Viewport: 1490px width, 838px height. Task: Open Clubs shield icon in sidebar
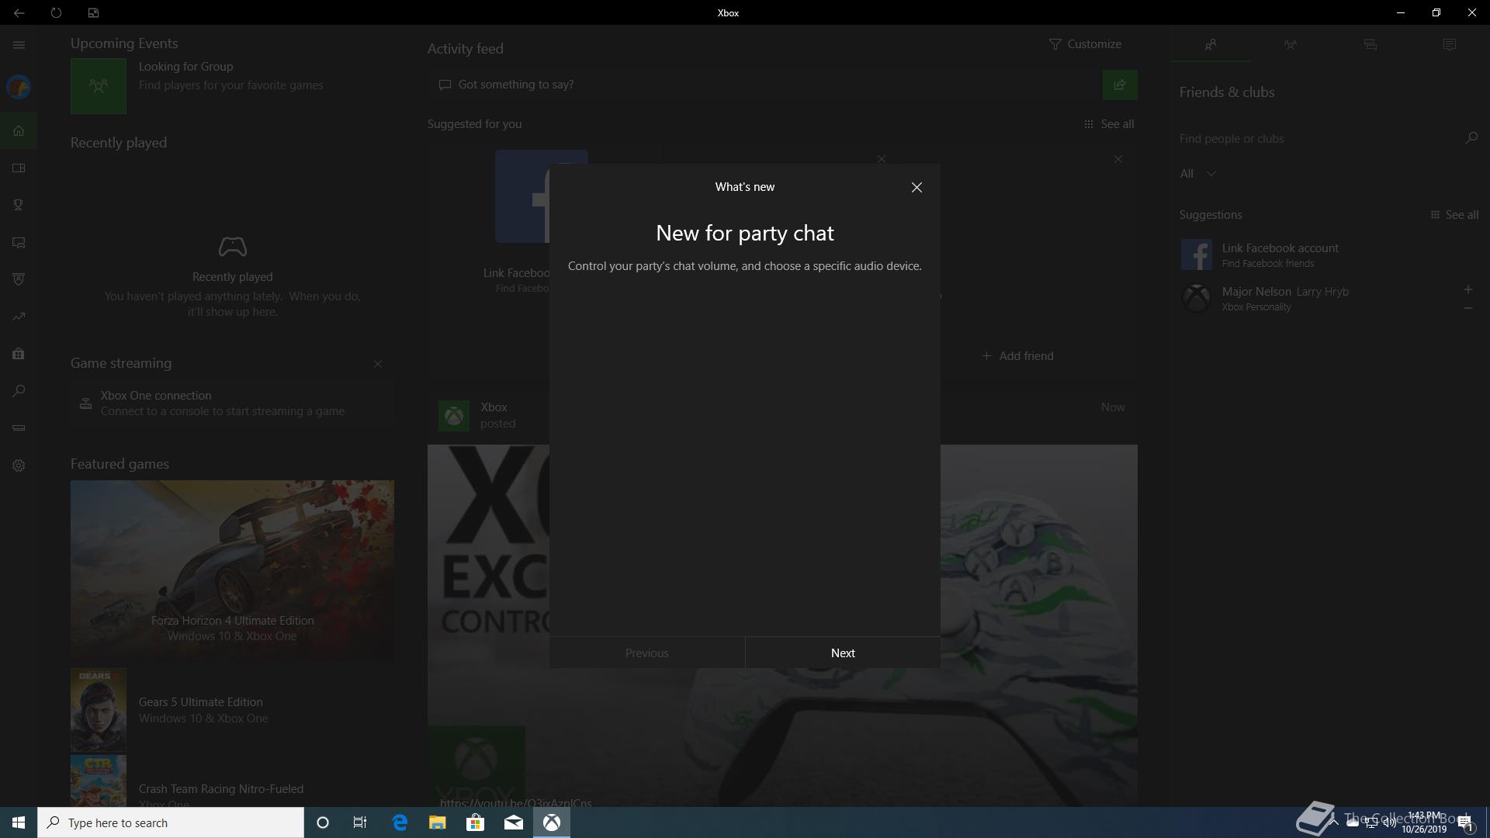tap(19, 279)
